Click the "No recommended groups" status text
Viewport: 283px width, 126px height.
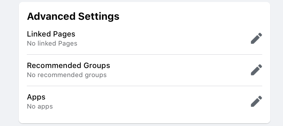[x=67, y=75]
